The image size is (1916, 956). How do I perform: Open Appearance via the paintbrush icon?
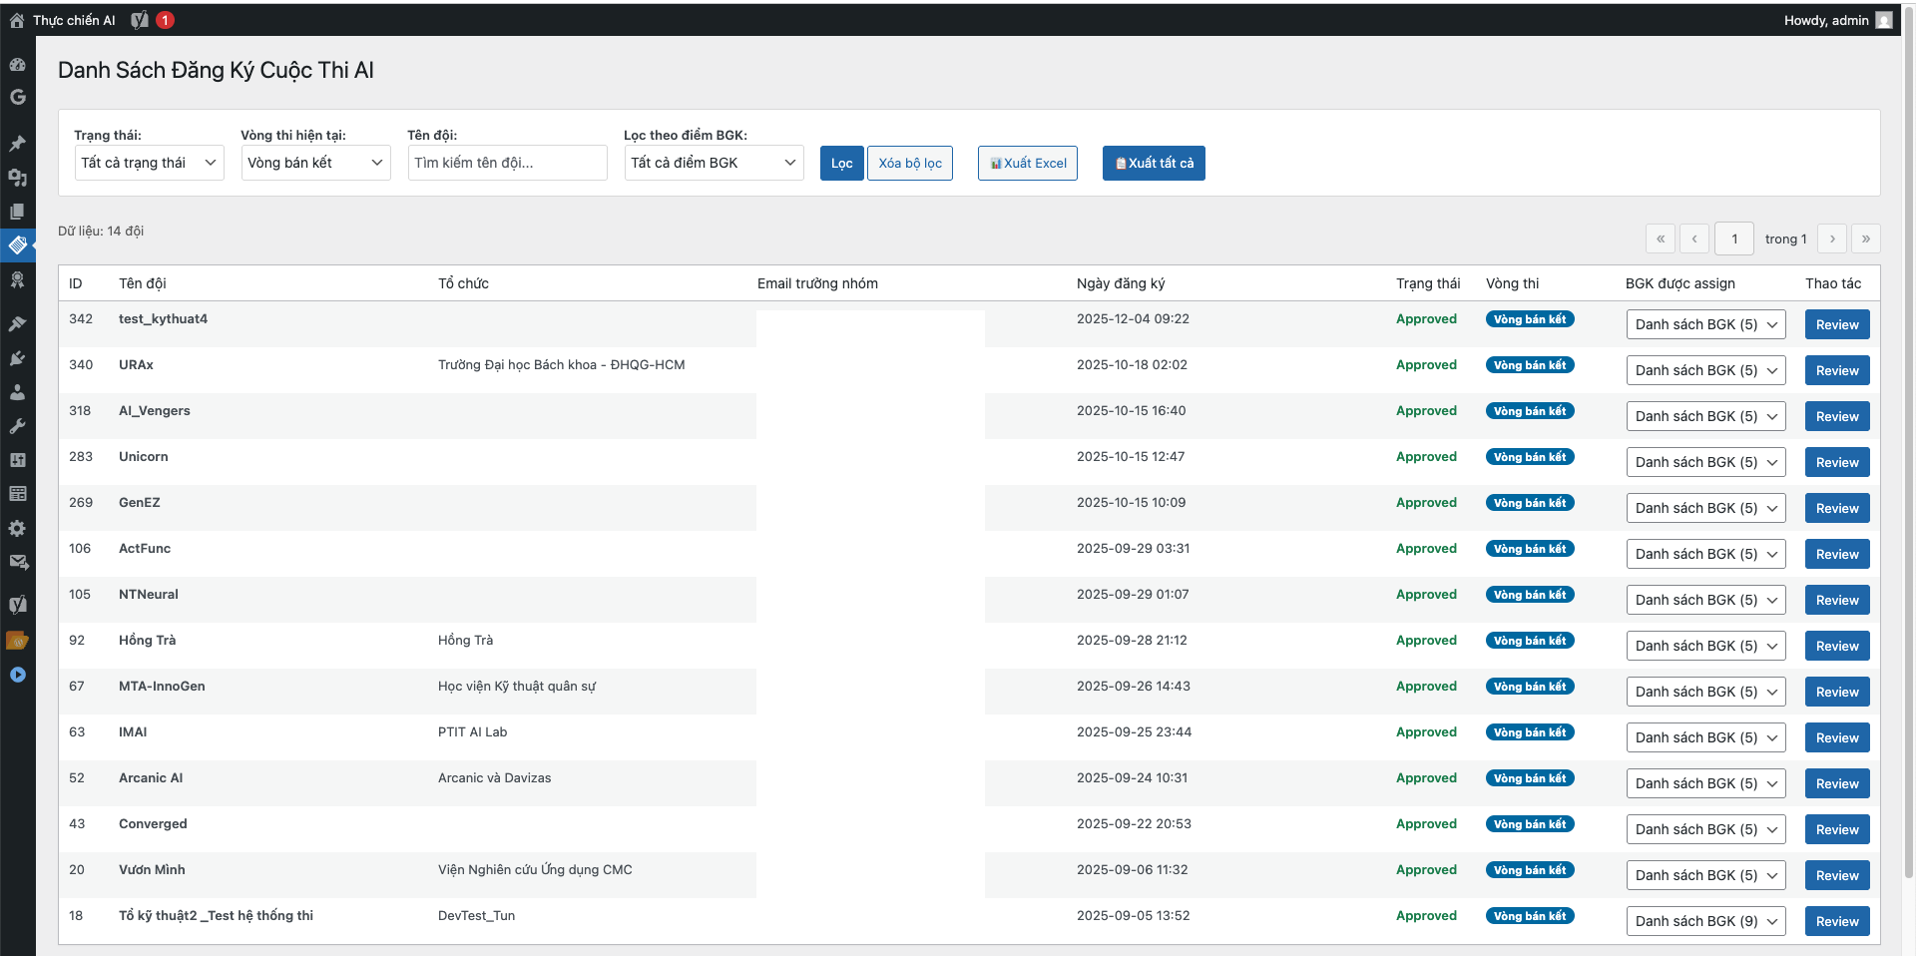point(17,324)
